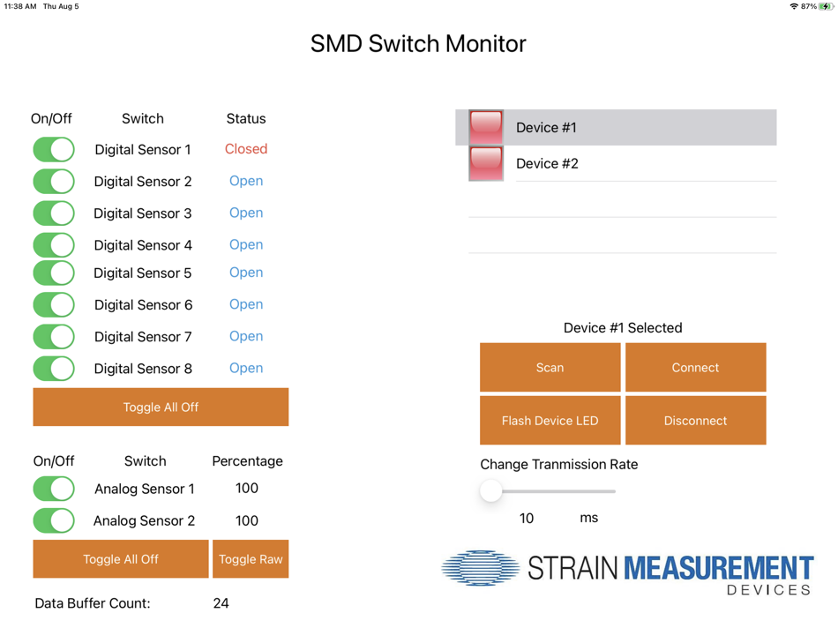Click the red indicator icon for Device #2
Screen dimensions: 838x628
point(486,163)
